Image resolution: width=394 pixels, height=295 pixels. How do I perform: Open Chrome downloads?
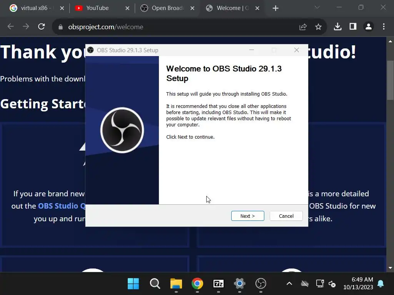337,27
